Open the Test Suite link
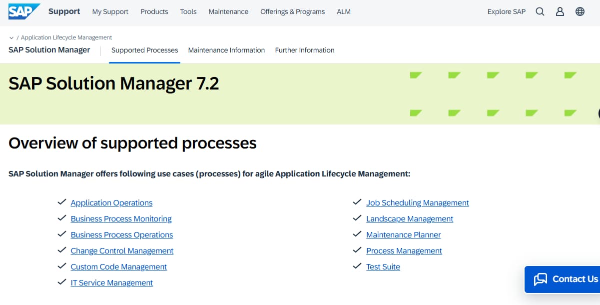 [383, 266]
